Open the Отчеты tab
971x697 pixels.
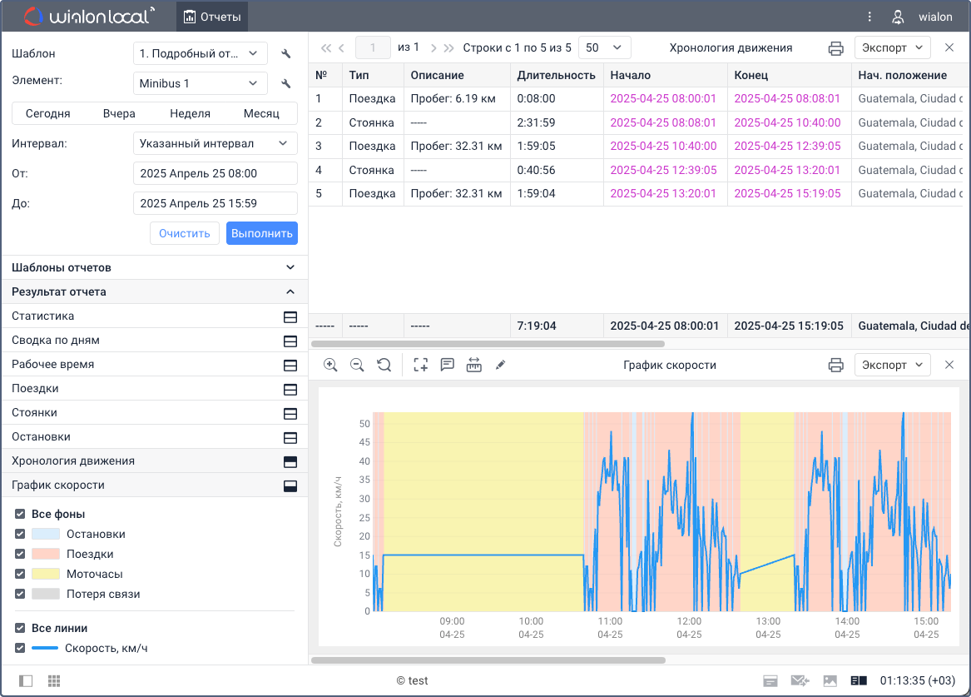click(212, 17)
